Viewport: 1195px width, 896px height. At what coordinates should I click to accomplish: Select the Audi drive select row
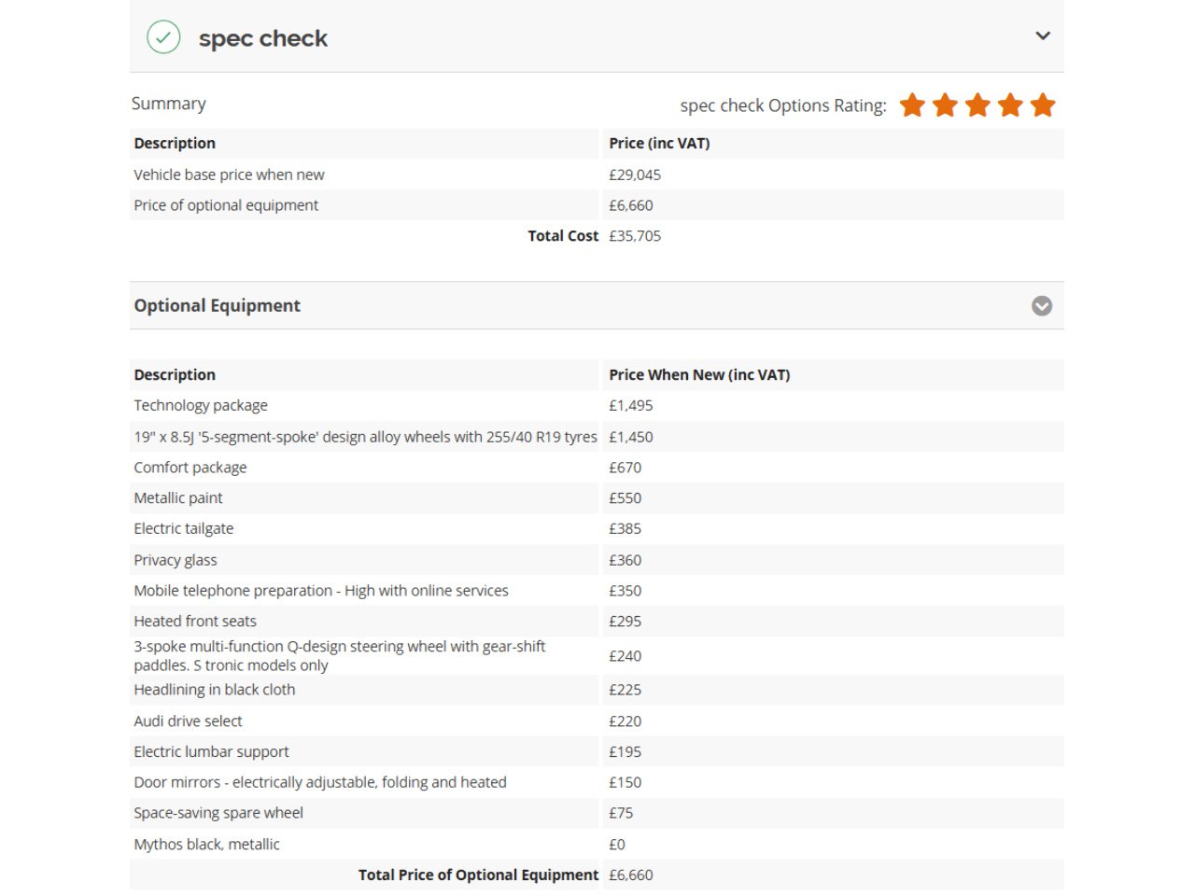click(188, 721)
